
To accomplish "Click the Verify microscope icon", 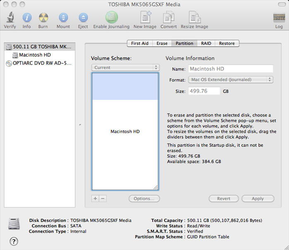I will tap(10, 17).
